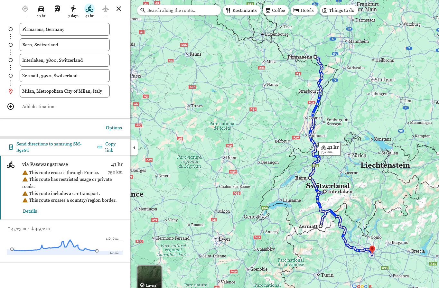Click the Turin city label on map

point(327,275)
